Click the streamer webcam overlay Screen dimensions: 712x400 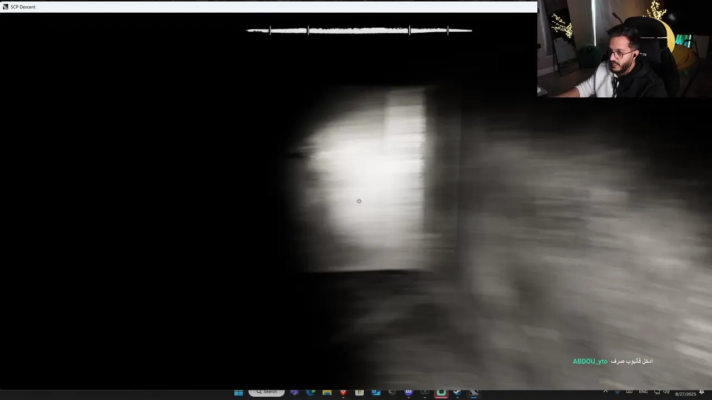625,49
